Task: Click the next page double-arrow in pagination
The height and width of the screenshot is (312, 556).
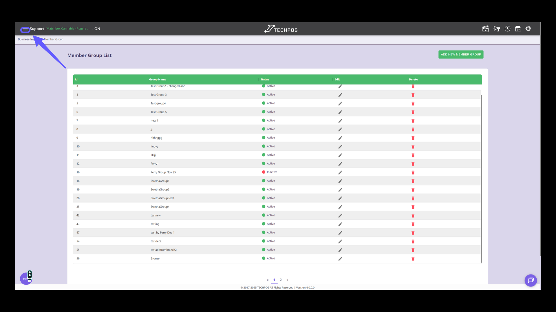Action: 287,280
